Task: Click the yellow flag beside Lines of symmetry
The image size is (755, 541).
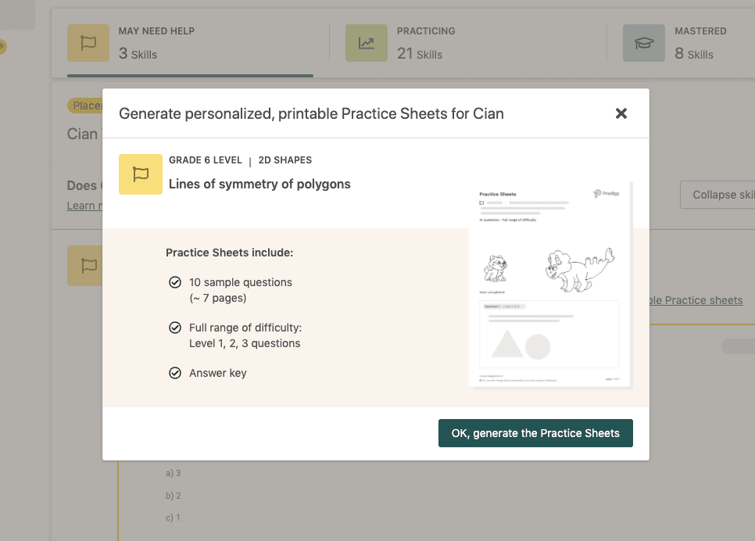Action: (141, 174)
